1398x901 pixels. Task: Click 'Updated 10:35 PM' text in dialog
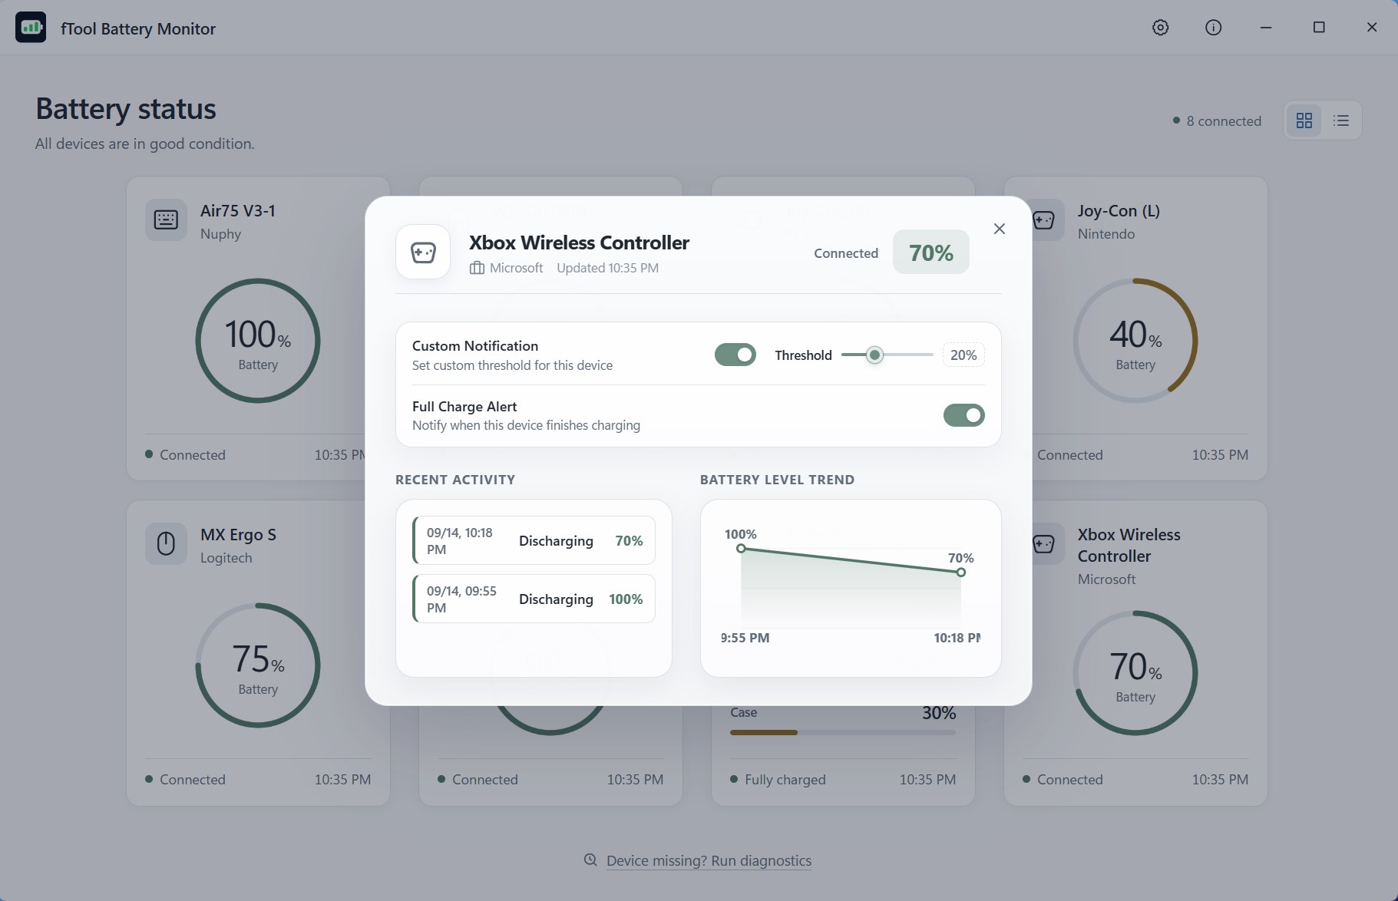[x=607, y=268]
